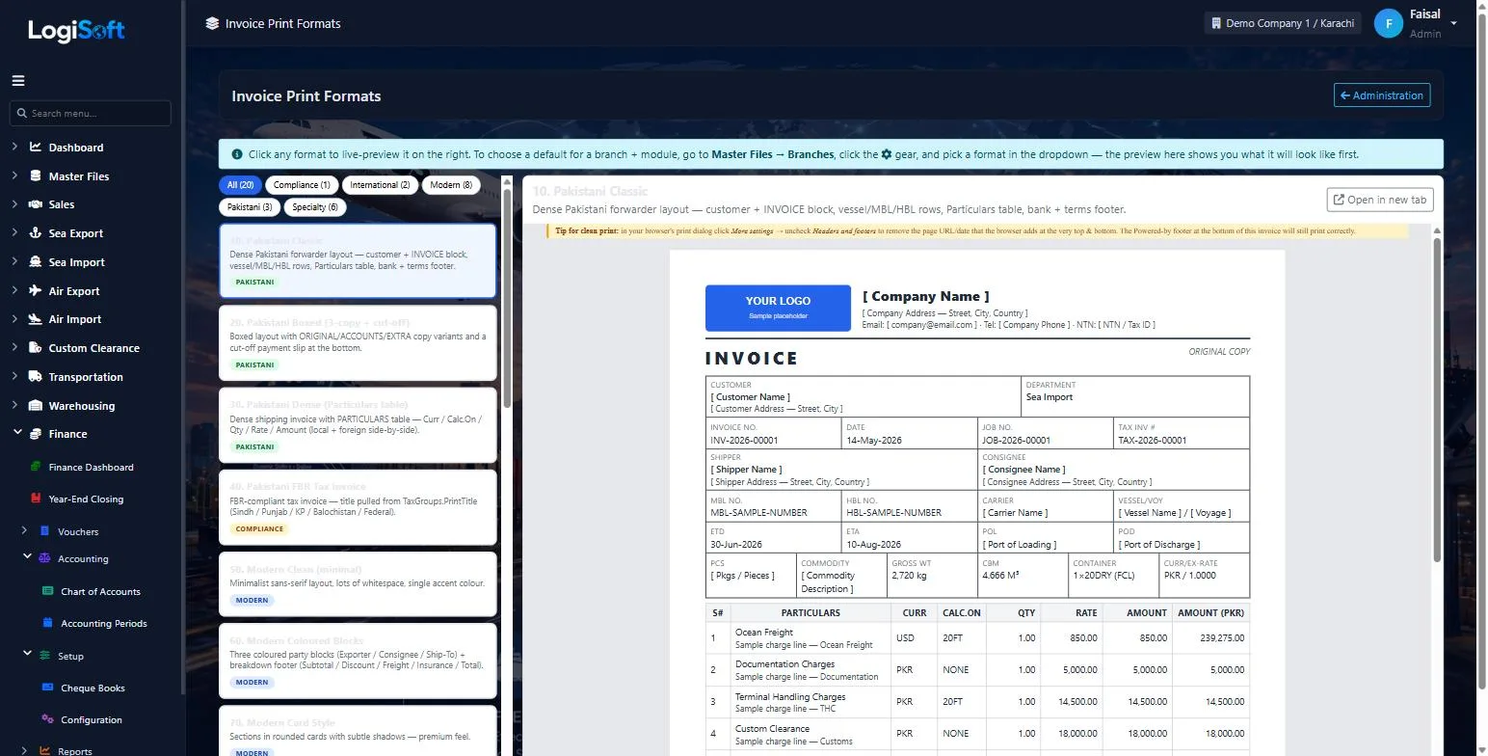This screenshot has height=756, width=1488.
Task: Select the Pakistani Boxed format card
Action: point(358,344)
